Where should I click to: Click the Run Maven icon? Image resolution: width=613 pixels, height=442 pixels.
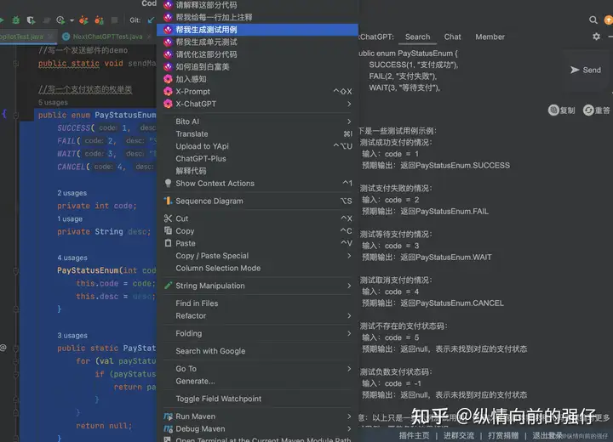(168, 416)
